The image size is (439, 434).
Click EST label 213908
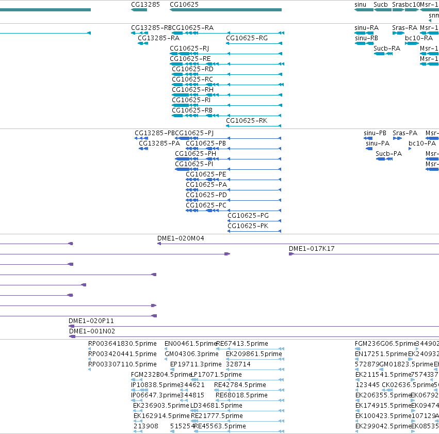[146, 426]
